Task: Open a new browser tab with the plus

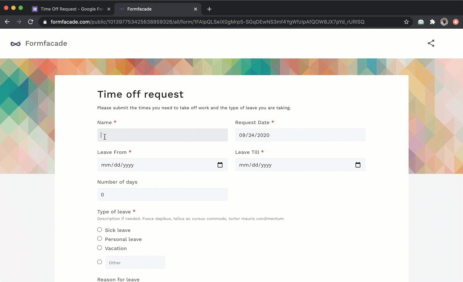Action: click(209, 9)
